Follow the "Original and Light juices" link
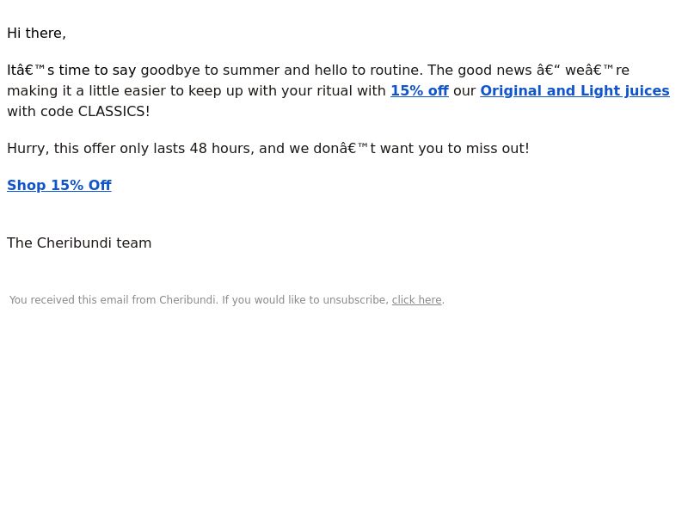This screenshot has height=516, width=688. (574, 91)
